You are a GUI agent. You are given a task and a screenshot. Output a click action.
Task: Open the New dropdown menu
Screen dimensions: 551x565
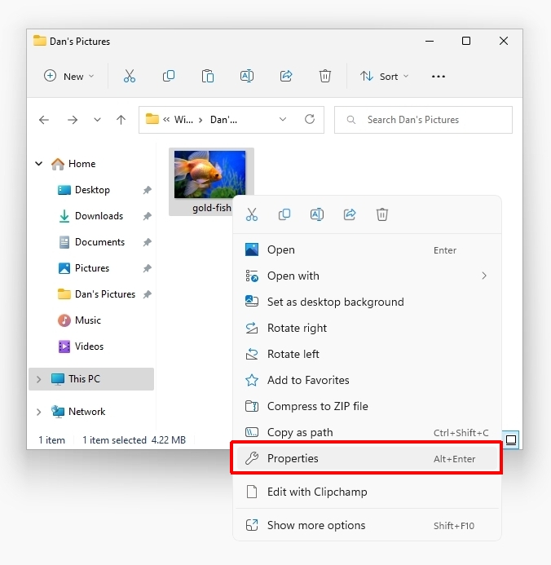(x=69, y=76)
